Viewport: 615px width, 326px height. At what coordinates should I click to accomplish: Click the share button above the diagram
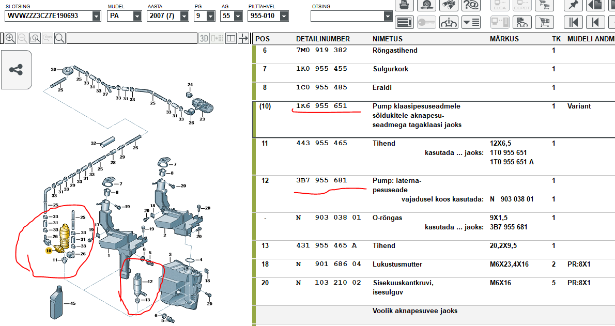[x=16, y=70]
